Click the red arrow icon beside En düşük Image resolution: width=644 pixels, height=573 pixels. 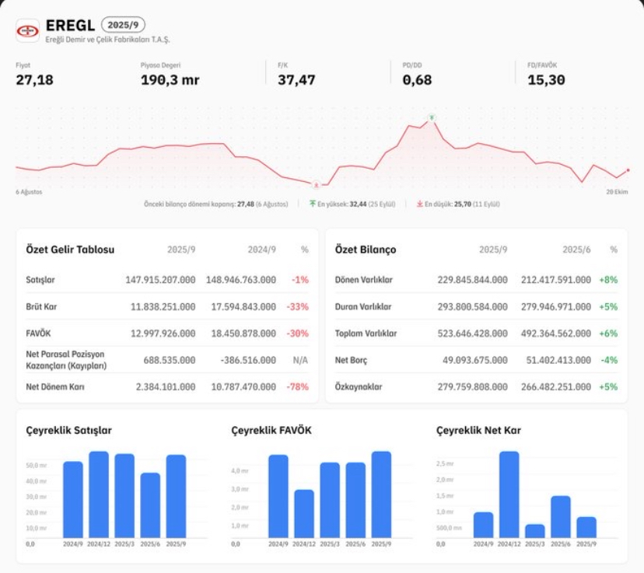click(x=420, y=204)
